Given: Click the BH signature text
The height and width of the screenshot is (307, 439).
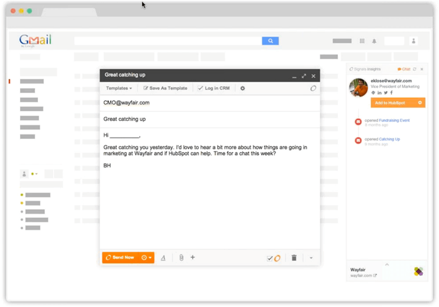Looking at the screenshot, I should [x=107, y=166].
